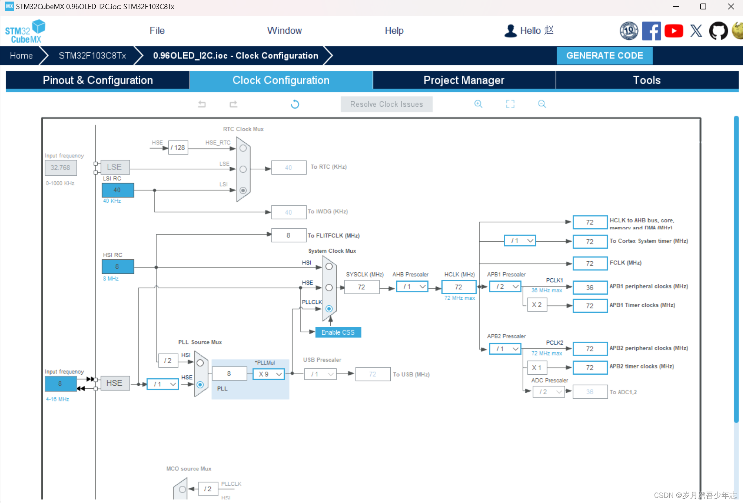Click Resolve Clock Issues button

(386, 104)
